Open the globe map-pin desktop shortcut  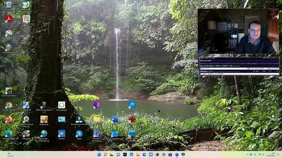pos(9,47)
